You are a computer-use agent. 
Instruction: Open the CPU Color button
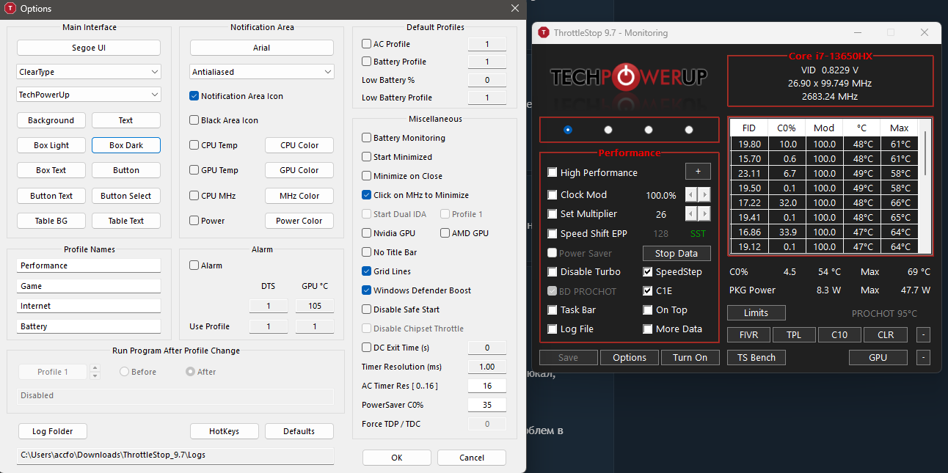[x=299, y=145]
